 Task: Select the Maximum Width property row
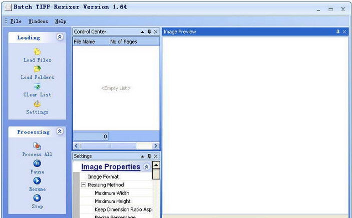116,193
